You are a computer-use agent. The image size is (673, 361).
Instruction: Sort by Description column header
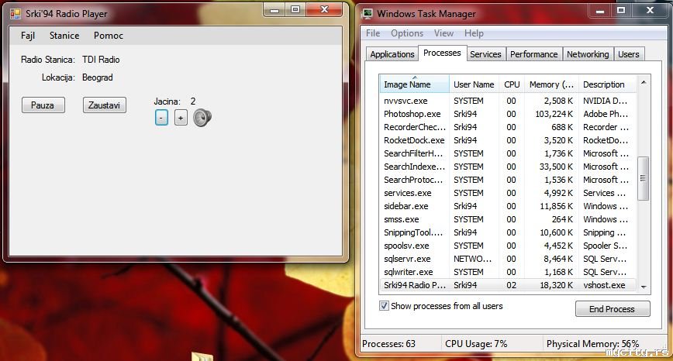pyautogui.click(x=606, y=84)
